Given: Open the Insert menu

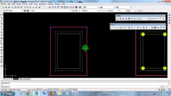Looking at the screenshot, I should (x=19, y=4).
